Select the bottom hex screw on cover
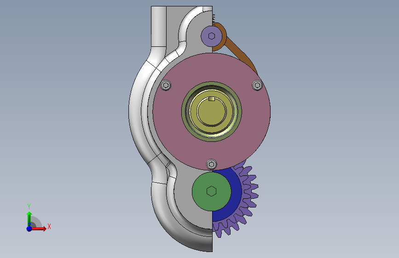The image size is (399, 258). pos(211,164)
